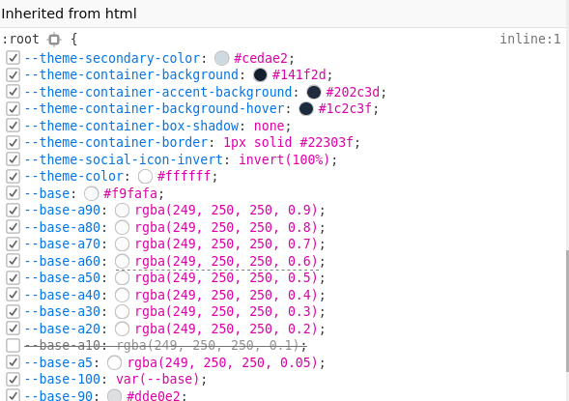Click the #ffffff theme-color swatch

[x=145, y=177]
